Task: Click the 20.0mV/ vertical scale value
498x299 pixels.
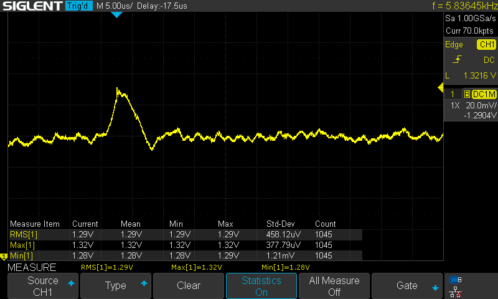Action: (x=481, y=105)
